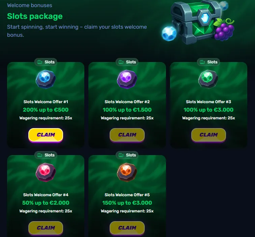The height and width of the screenshot is (237, 255).
Task: Claim Slots Welcome Offer #4
Action: click(x=46, y=228)
